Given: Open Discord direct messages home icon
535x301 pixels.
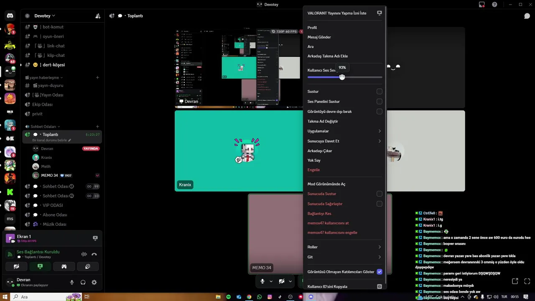Looking at the screenshot, I should [x=10, y=16].
